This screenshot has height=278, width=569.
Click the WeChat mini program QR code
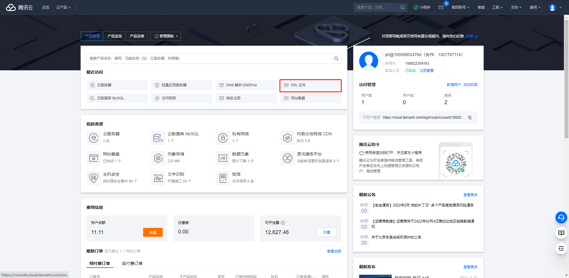coord(455,163)
